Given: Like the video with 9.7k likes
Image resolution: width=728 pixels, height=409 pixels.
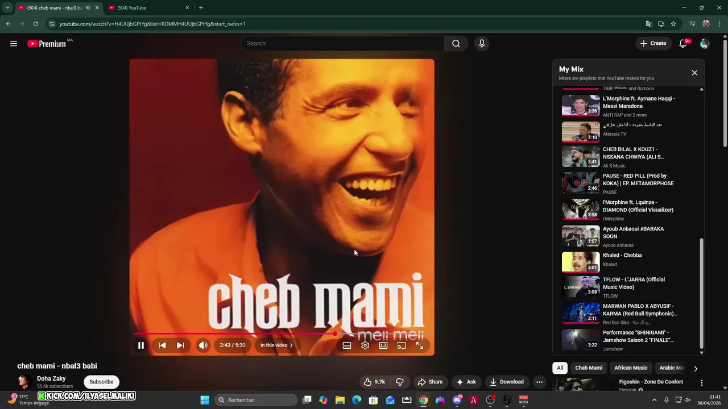Looking at the screenshot, I should click(x=374, y=382).
